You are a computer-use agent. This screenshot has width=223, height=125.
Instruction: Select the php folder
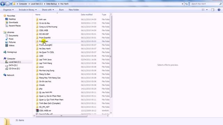coord(41,89)
